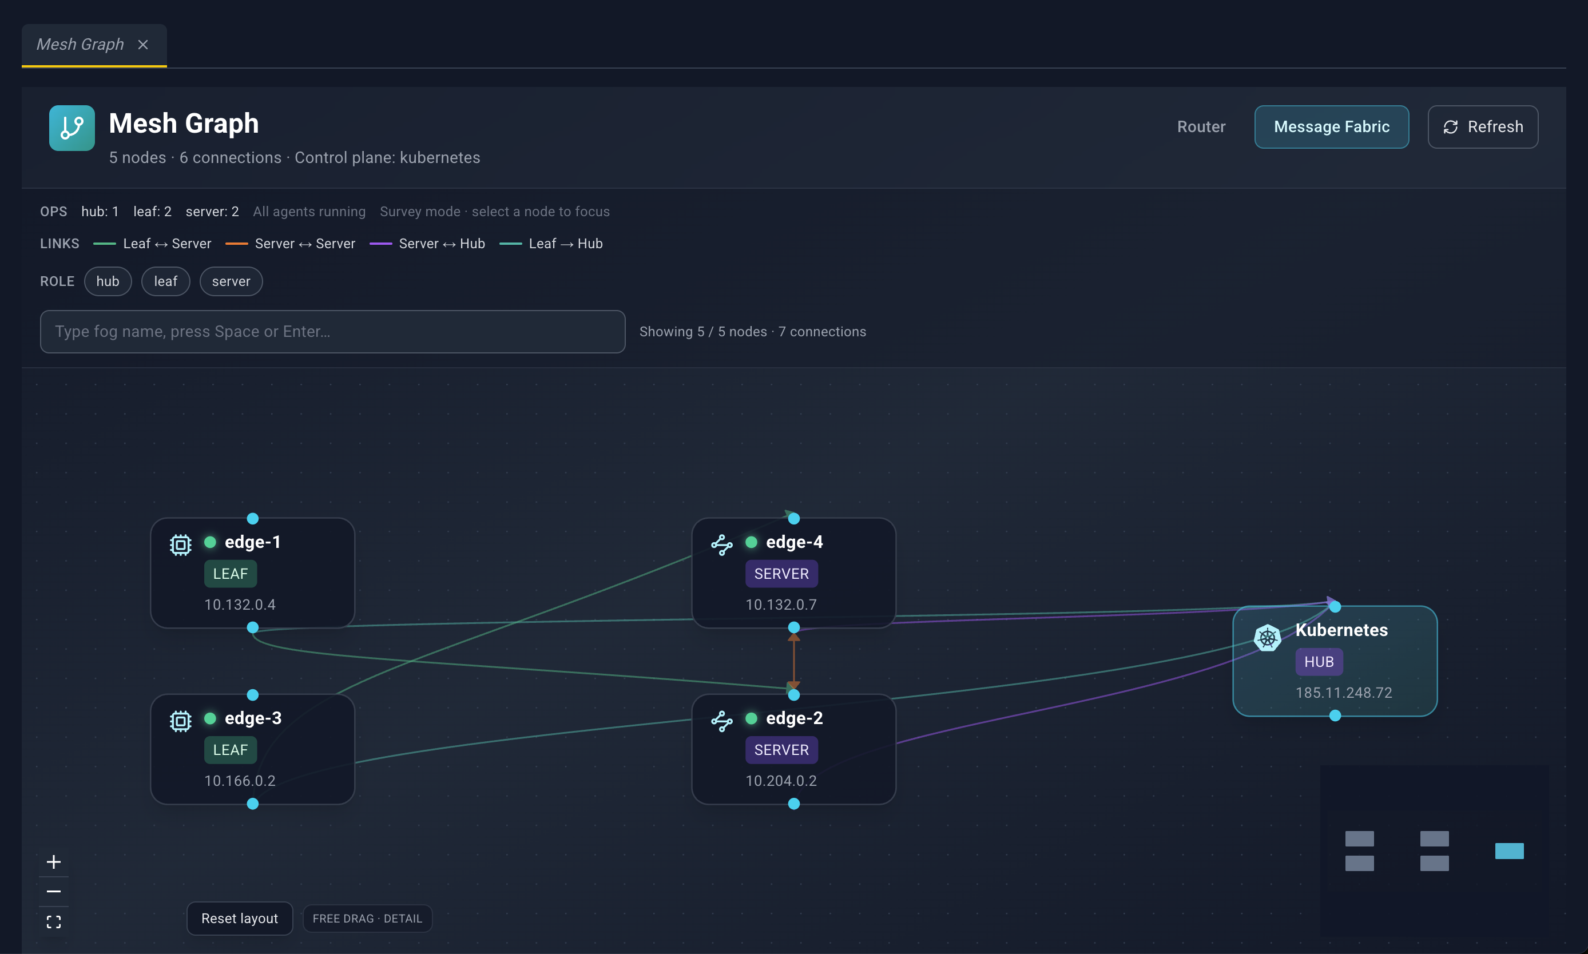Screen dimensions: 1588x954
Task: Select the edge-1 node name
Action: point(253,542)
